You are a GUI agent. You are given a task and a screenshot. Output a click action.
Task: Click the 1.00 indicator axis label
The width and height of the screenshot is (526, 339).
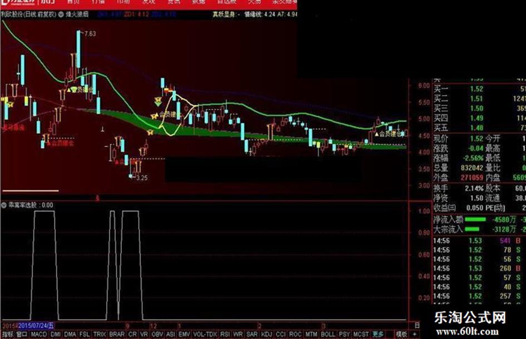[424, 211]
